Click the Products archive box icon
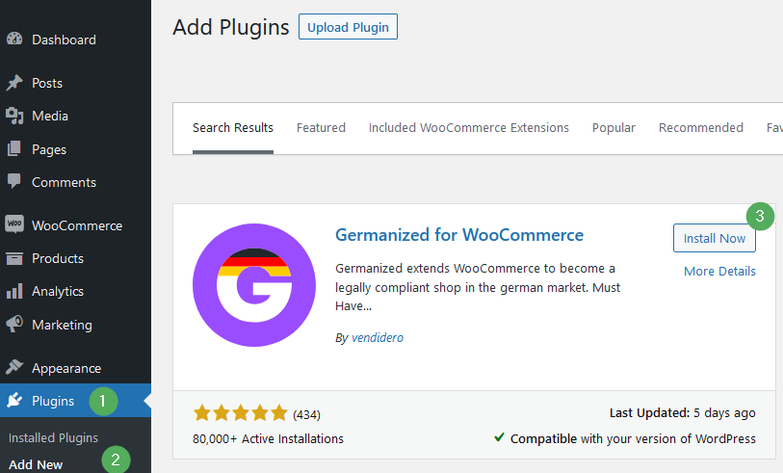The height and width of the screenshot is (473, 783). pyautogui.click(x=14, y=258)
